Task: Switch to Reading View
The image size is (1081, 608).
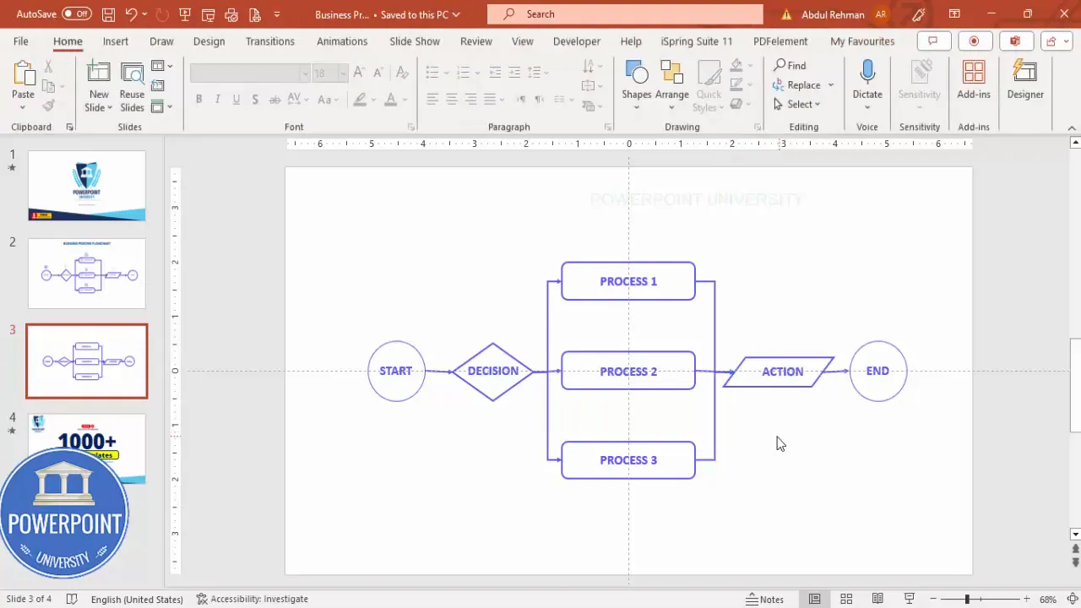Action: [x=877, y=599]
